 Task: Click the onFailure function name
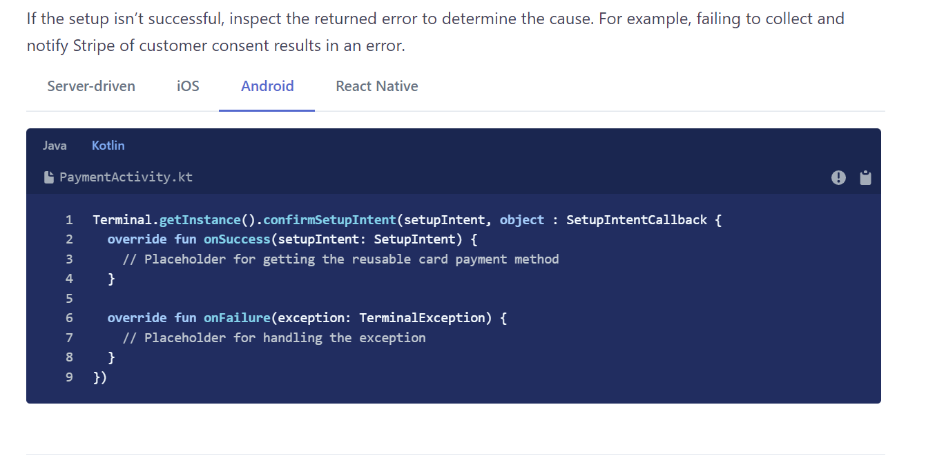(237, 317)
